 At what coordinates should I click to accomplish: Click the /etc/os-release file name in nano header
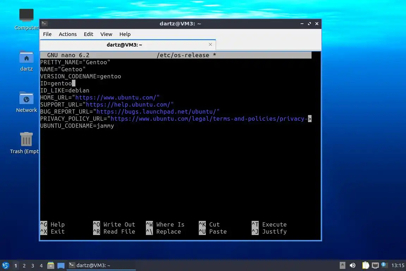point(183,55)
